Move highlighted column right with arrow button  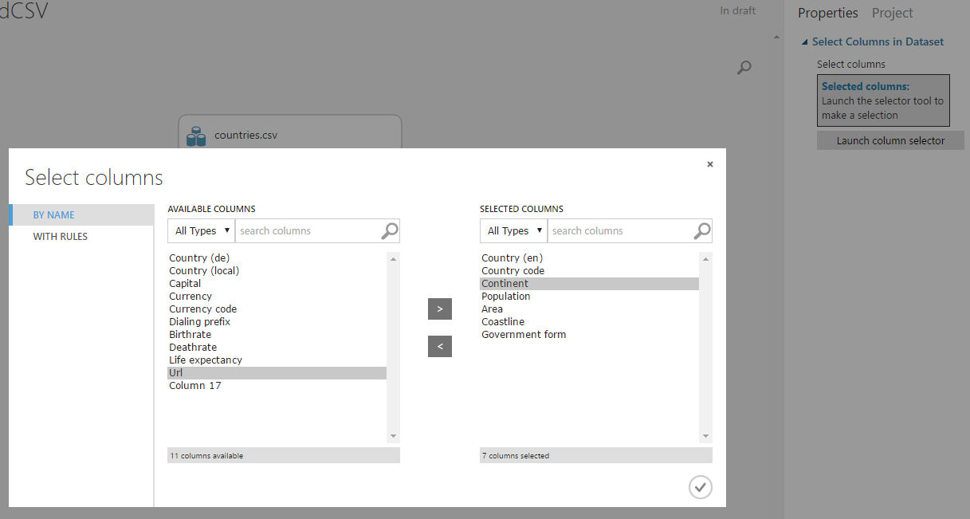439,309
